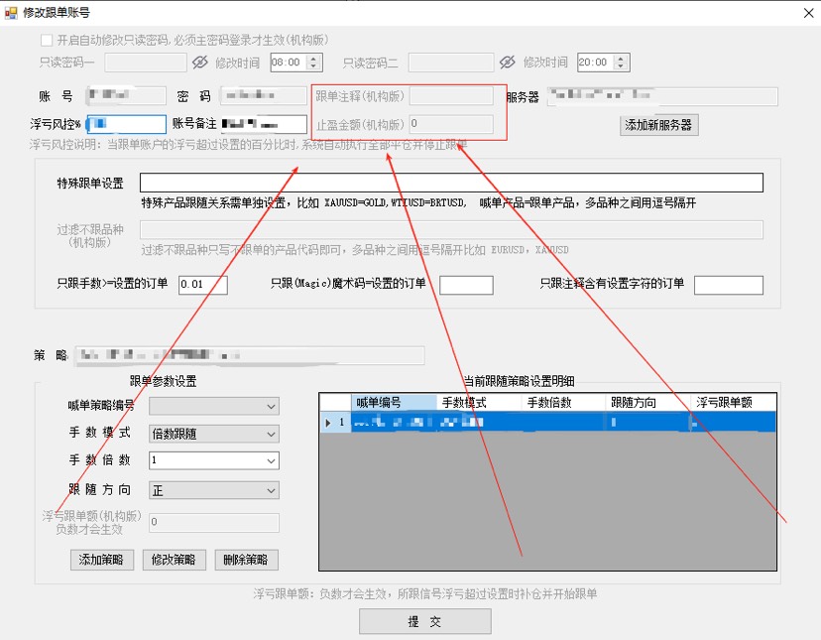Click the 止盈金额(机构版) input field
821x640 pixels.
click(451, 124)
